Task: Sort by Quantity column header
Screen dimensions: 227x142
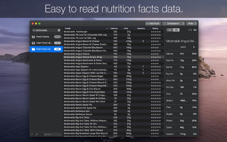Action: 143,28
